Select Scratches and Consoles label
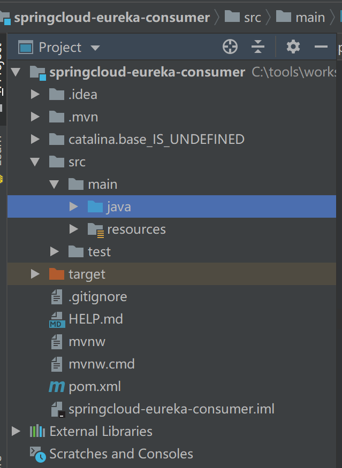 (121, 454)
